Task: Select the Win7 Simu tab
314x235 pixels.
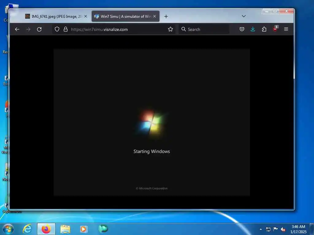Action: [125, 17]
